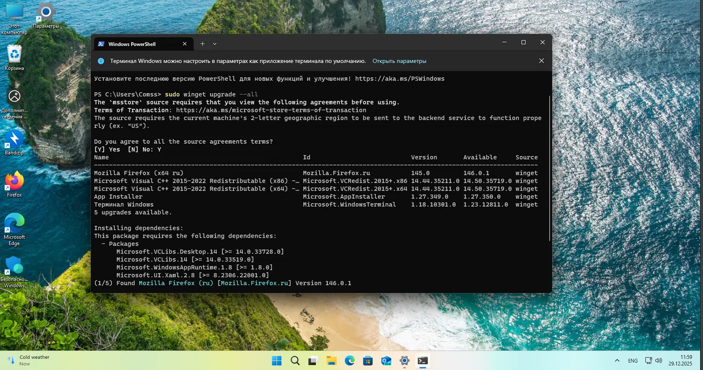This screenshot has width=703, height=370.
Task: Open the volume icon in system tray
Action: tap(658, 361)
